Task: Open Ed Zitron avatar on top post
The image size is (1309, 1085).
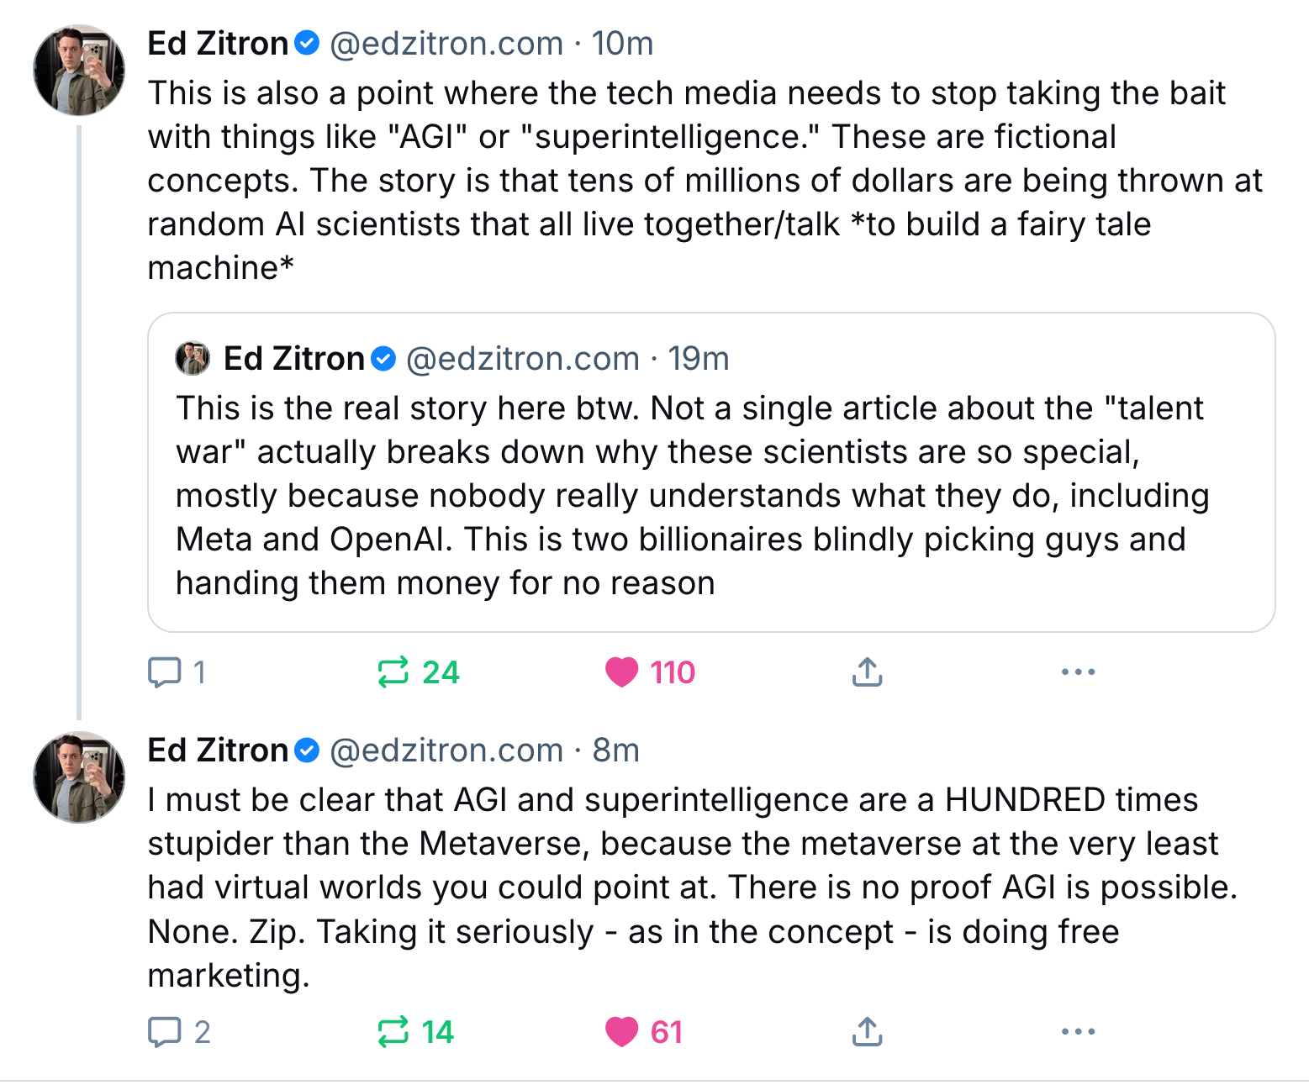Action: click(x=79, y=70)
